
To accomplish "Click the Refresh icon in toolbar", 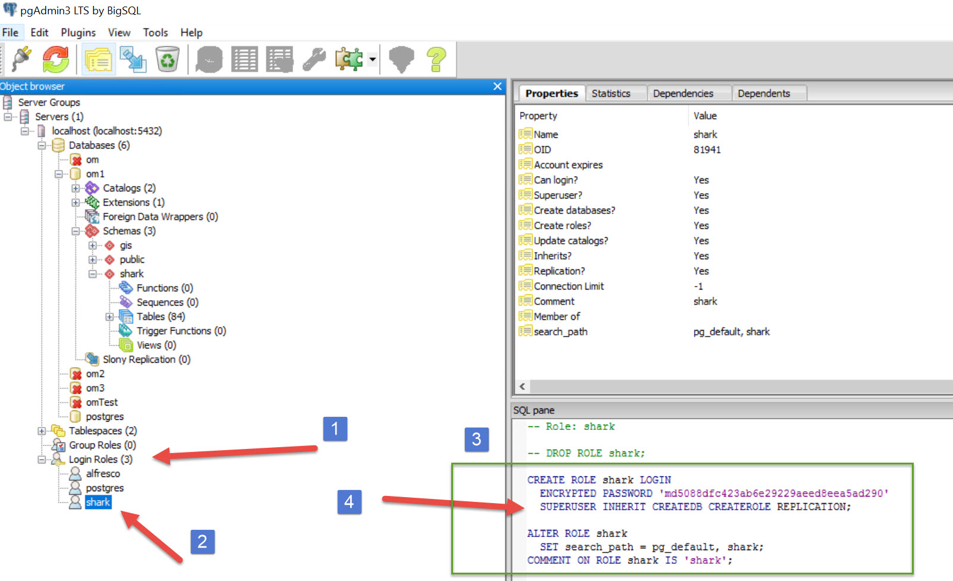I will pos(55,59).
